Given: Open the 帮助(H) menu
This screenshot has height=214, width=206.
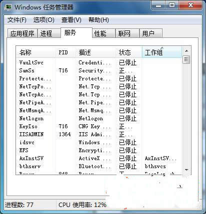Looking at the screenshot, I should point(98,20).
